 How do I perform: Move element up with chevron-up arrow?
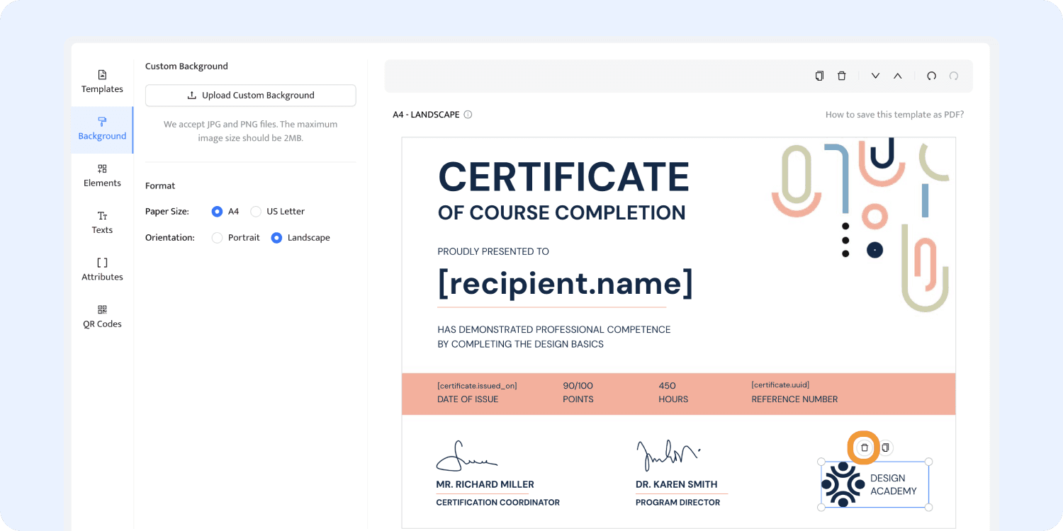[898, 76]
